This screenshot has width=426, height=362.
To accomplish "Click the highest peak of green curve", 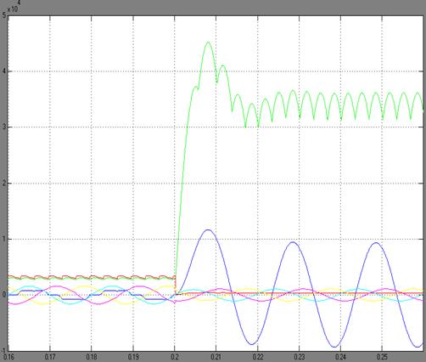I will pyautogui.click(x=209, y=42).
